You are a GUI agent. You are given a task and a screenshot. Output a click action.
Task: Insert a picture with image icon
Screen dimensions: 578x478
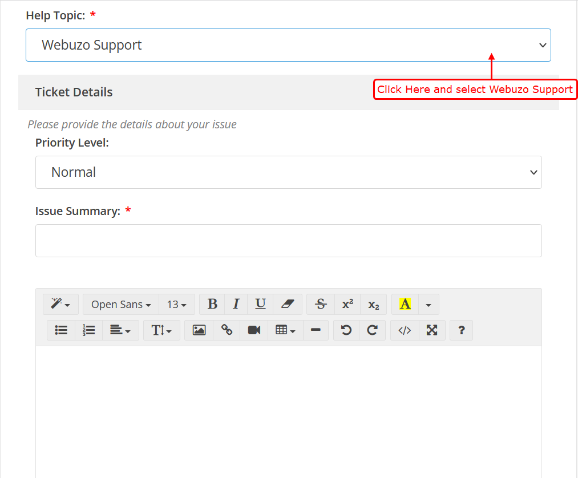coord(199,330)
